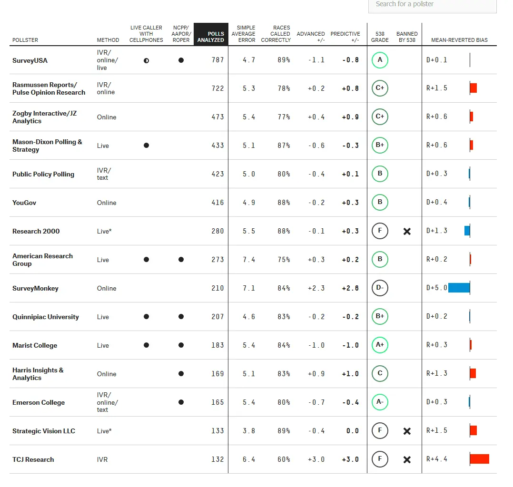Viewport: 513px width, 487px height.
Task: Open the Emerson College pollster name
Action: [x=39, y=403]
